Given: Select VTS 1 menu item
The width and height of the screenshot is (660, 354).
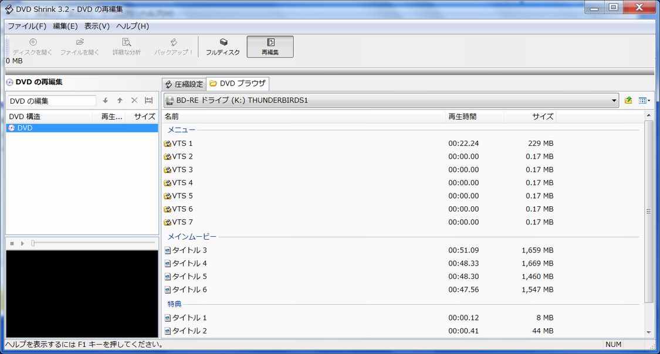Looking at the screenshot, I should (x=178, y=144).
